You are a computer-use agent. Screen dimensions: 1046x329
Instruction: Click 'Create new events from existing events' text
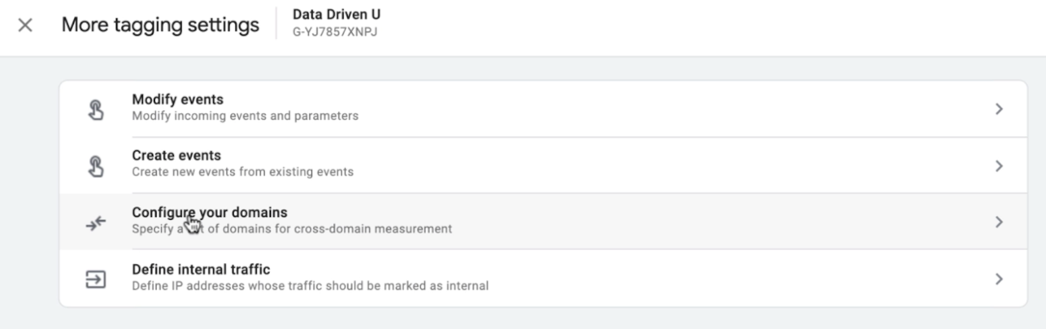(x=243, y=172)
